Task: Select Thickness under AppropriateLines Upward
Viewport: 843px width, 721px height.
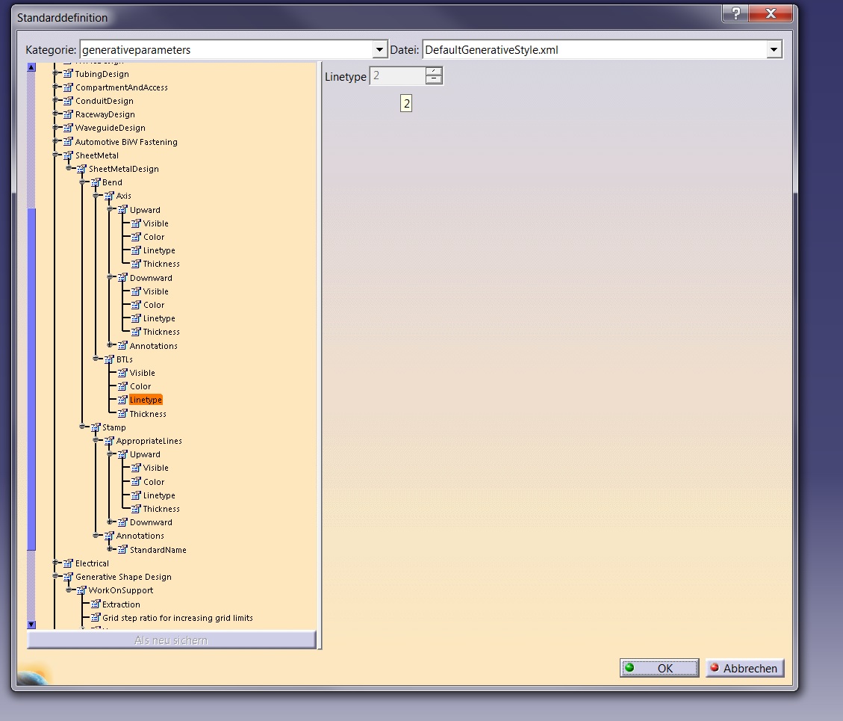Action: pyautogui.click(x=161, y=509)
